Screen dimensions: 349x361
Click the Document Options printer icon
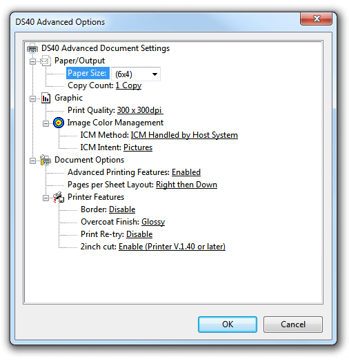point(46,160)
